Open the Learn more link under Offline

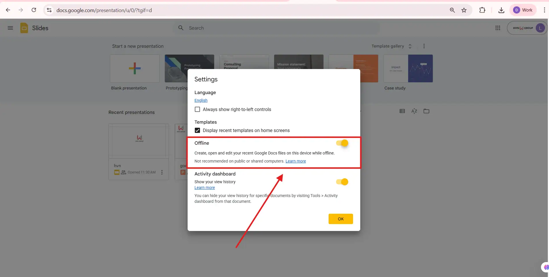click(296, 161)
